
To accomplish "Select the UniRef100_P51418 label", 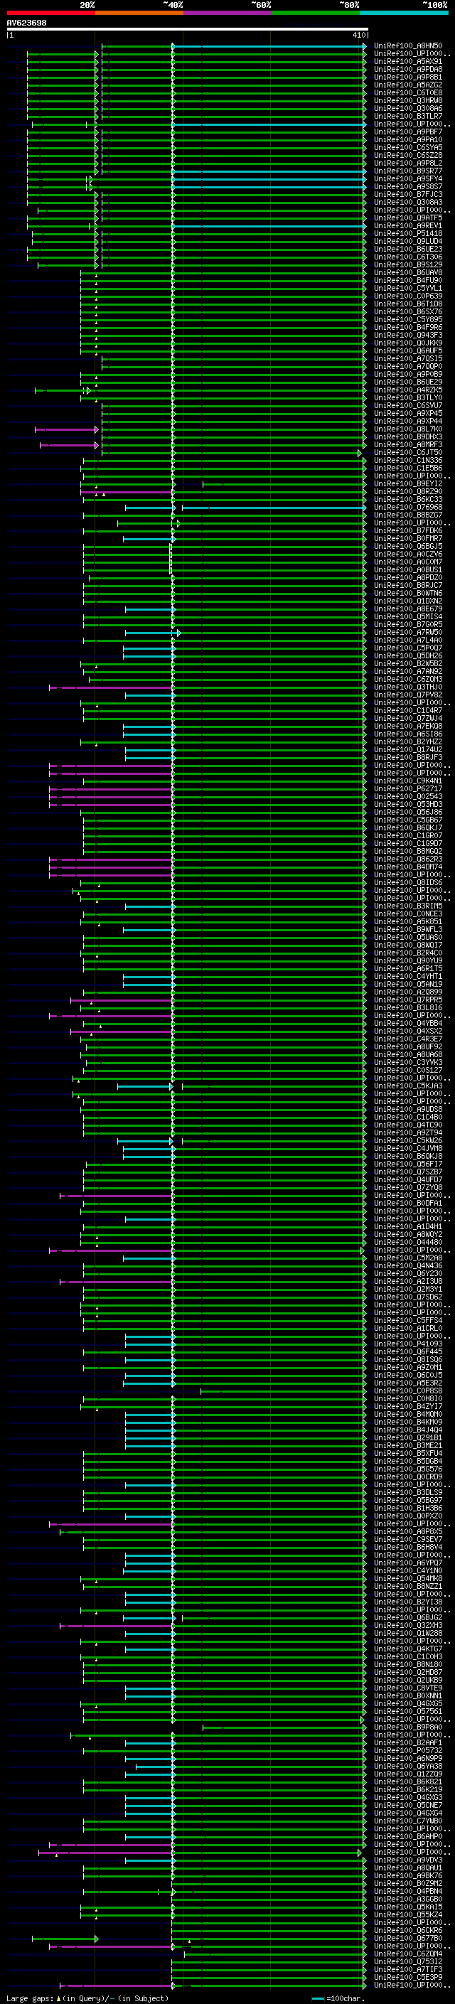I will [408, 233].
